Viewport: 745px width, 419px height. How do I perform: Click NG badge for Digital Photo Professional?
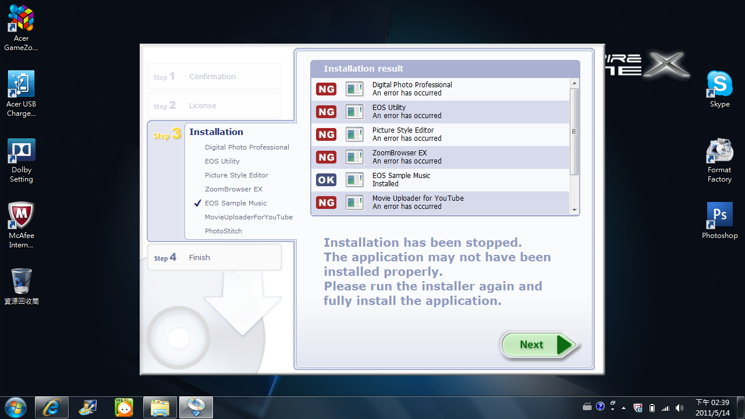tap(326, 89)
